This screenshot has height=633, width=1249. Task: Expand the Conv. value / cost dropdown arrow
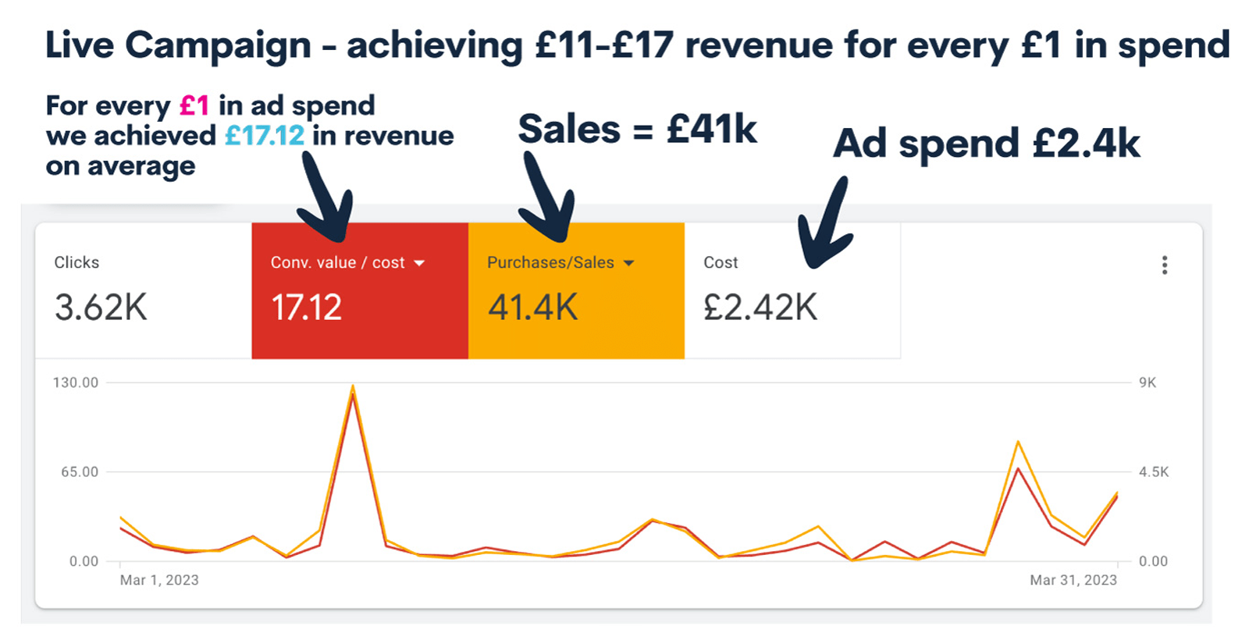(x=419, y=263)
